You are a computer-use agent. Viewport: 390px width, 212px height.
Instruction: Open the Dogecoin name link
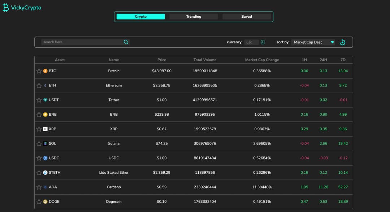(114, 202)
